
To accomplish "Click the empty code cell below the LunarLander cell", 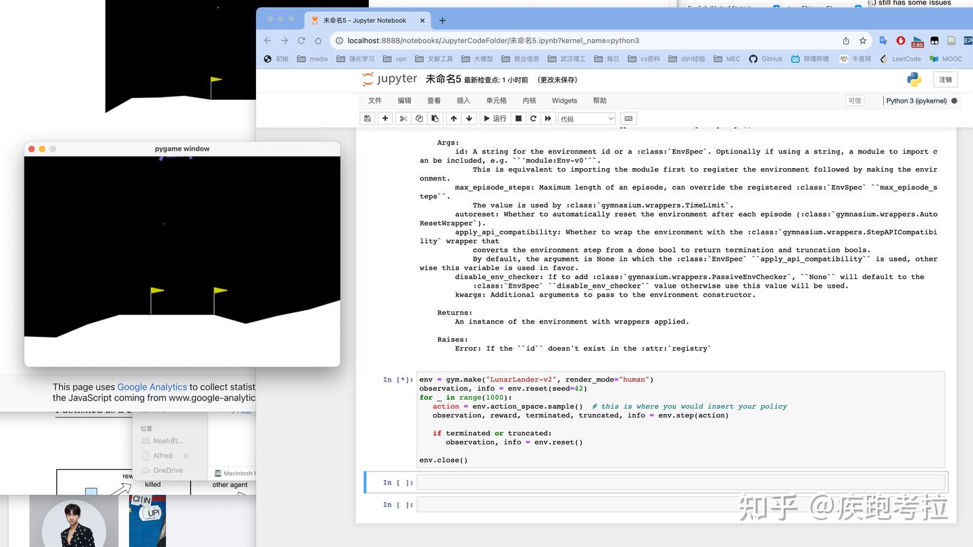I will [680, 482].
